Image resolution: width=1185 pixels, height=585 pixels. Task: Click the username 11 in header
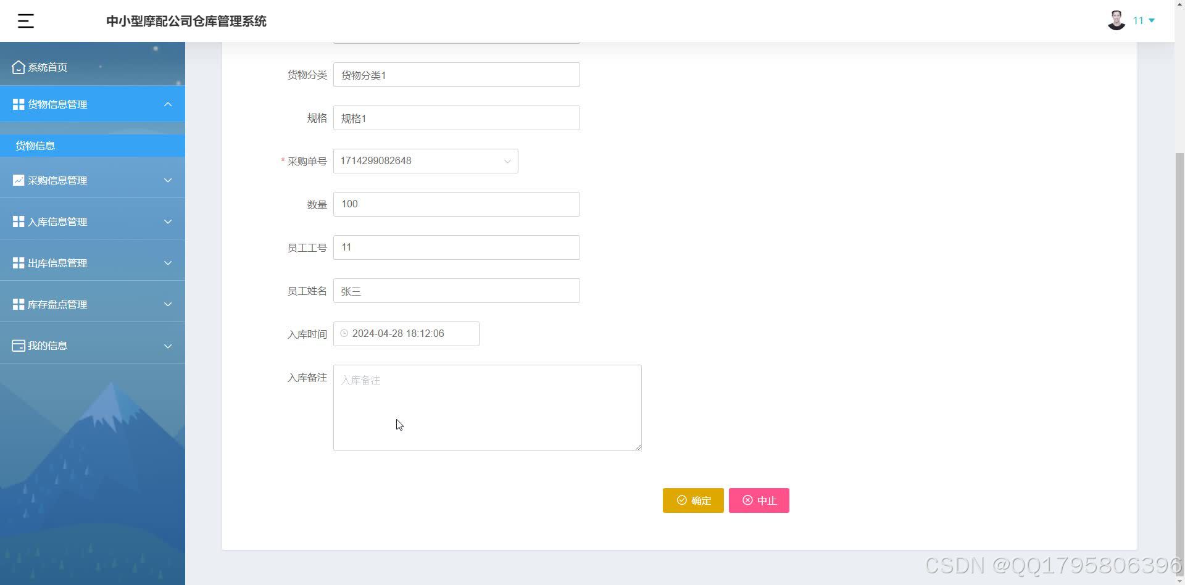1138,20
